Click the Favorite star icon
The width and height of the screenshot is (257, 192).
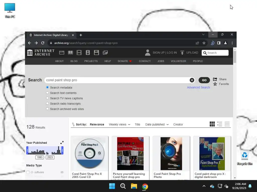point(215,84)
